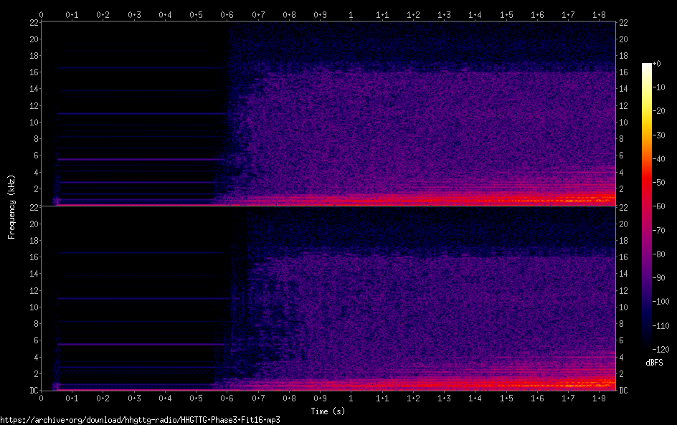Select the 1 second tick on the top time axis
This screenshot has height=425, width=677.
(x=351, y=14)
